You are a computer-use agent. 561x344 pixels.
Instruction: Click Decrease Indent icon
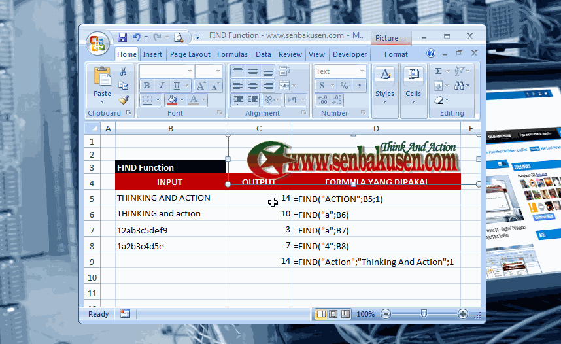[x=238, y=100]
